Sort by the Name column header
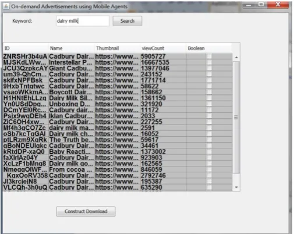 [x=72, y=48]
